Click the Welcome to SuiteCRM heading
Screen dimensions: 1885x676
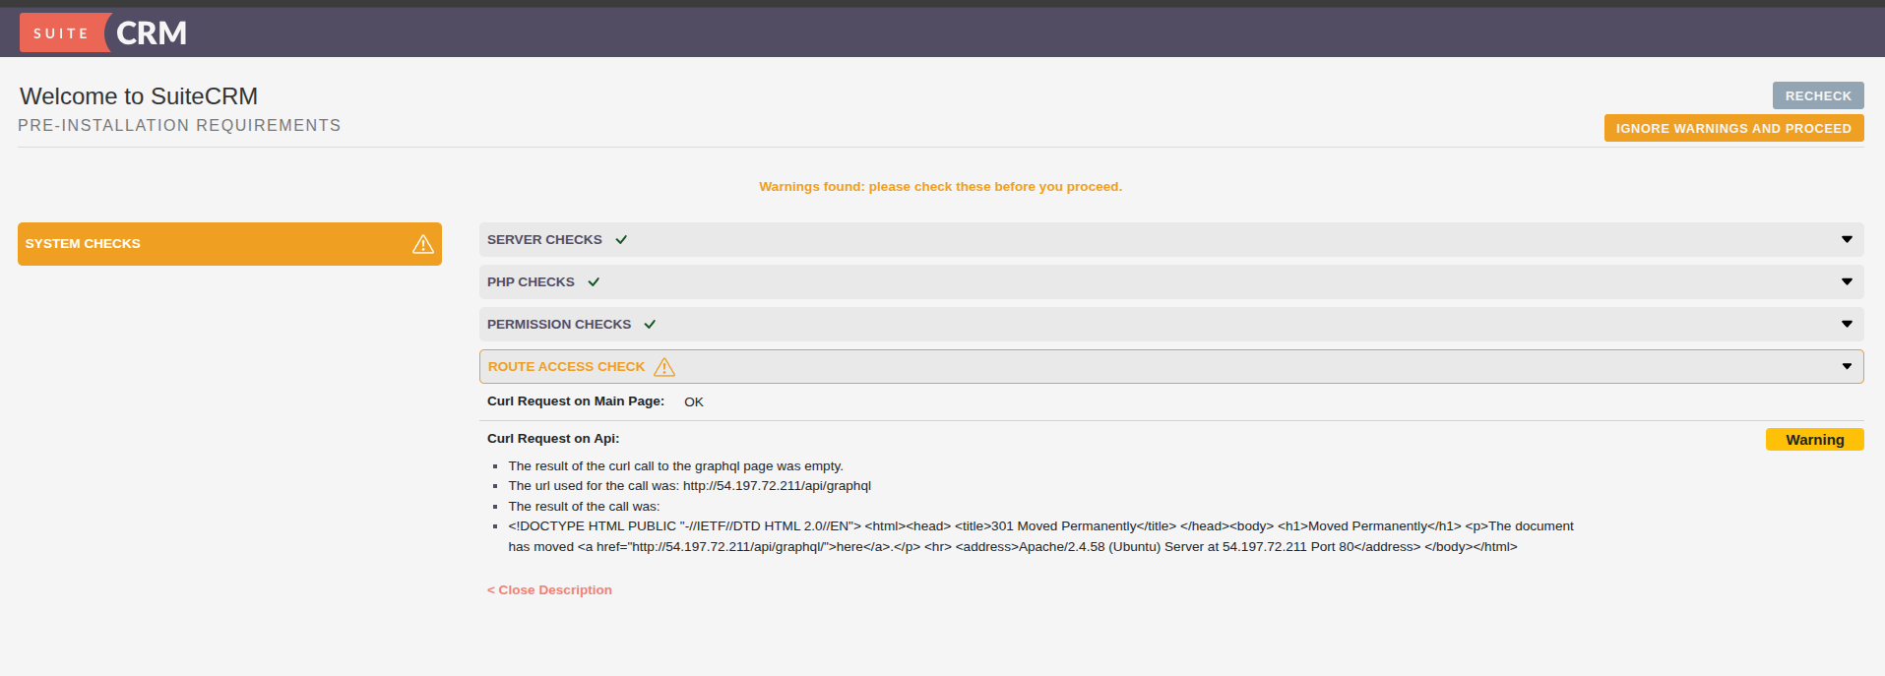coord(139,96)
